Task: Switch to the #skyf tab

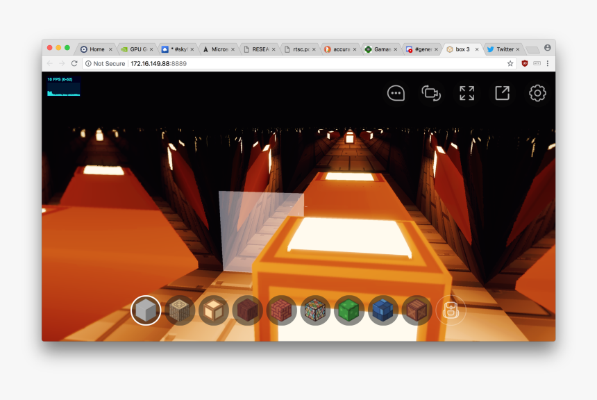Action: click(179, 49)
